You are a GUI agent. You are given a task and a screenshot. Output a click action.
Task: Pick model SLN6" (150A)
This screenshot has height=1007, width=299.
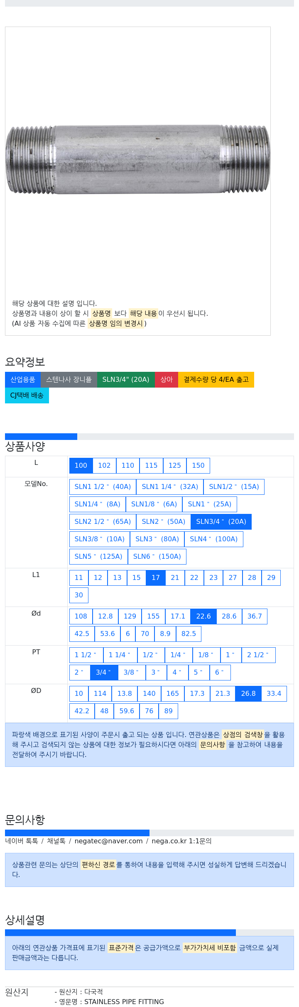(157, 557)
